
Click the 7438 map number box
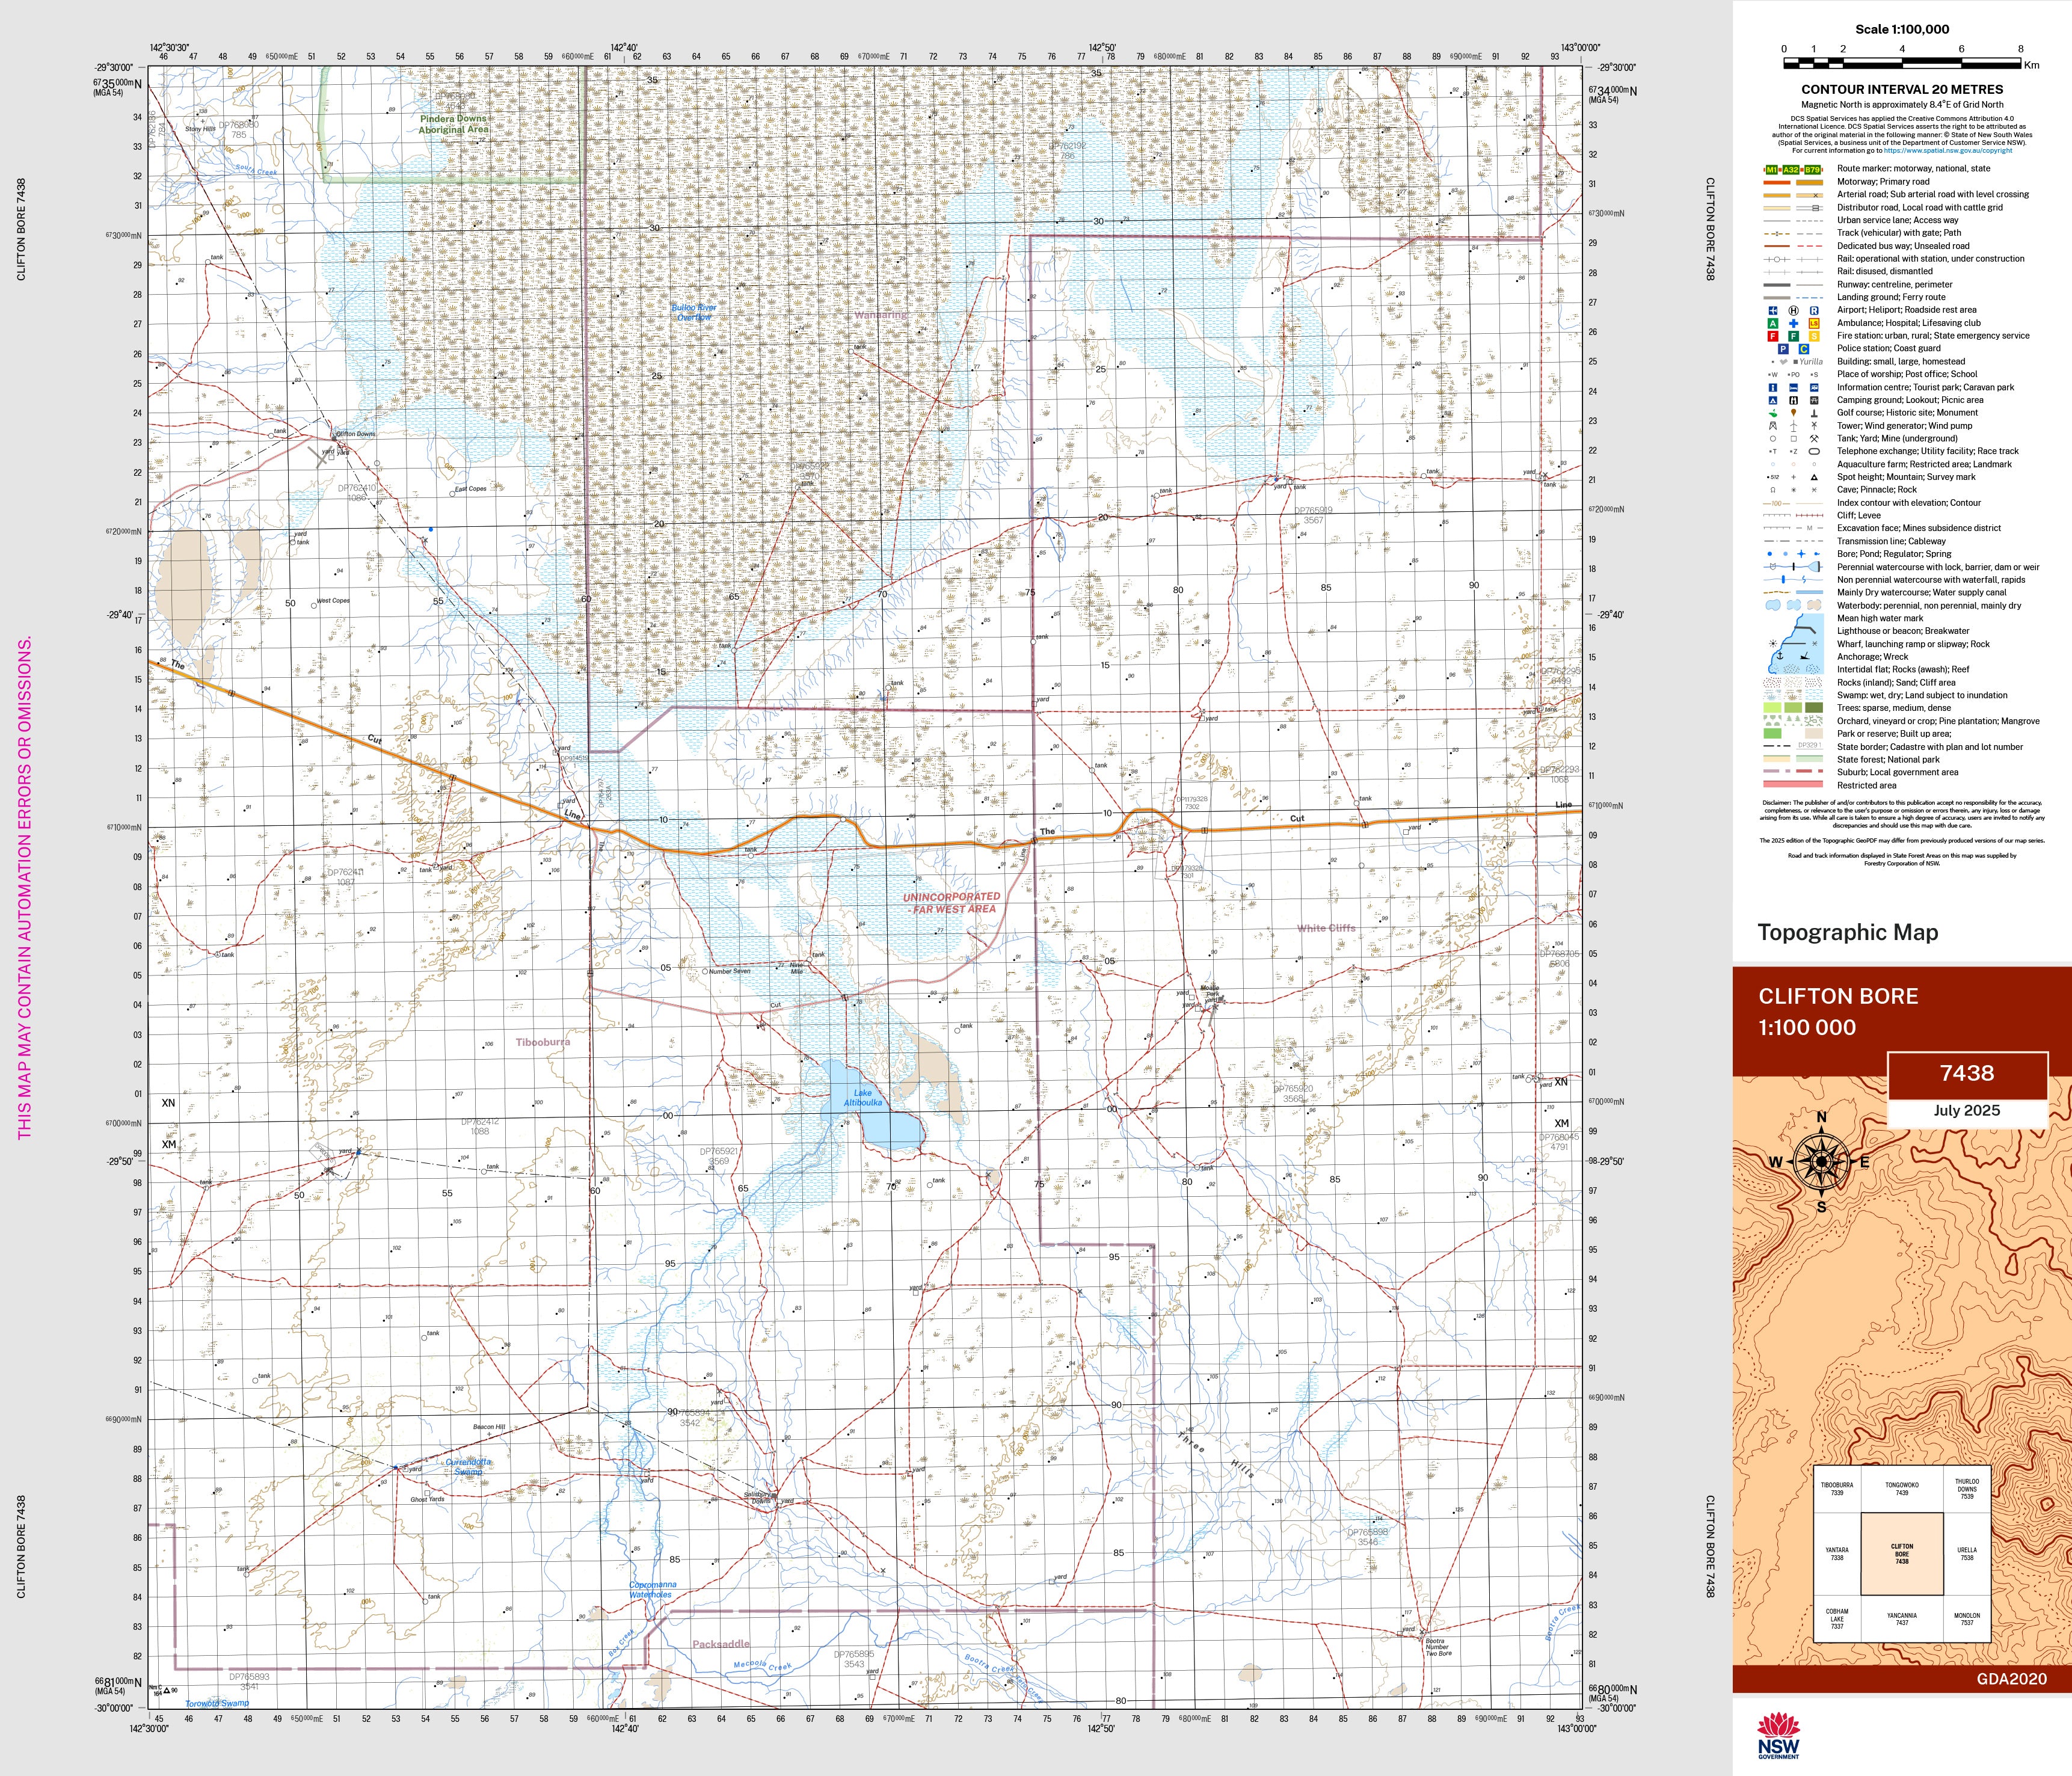(x=1967, y=1074)
